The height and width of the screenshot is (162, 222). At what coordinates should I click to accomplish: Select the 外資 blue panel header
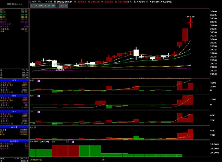point(14,80)
